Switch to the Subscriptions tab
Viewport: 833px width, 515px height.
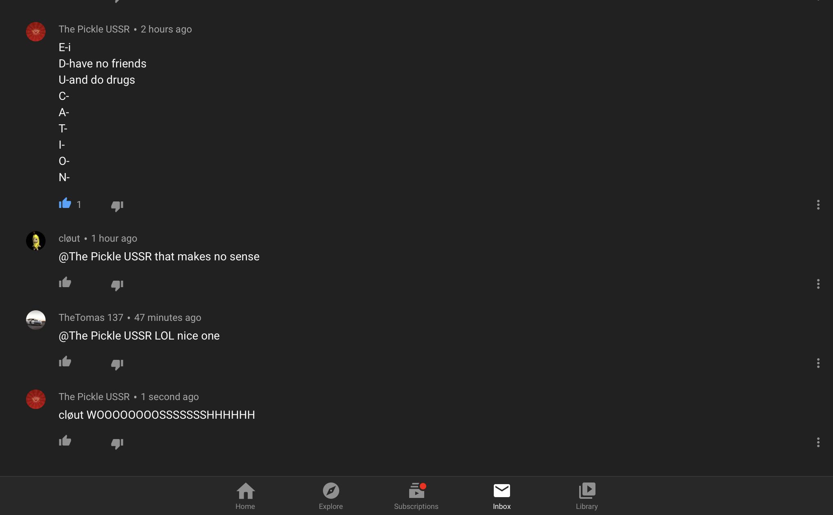click(x=416, y=496)
